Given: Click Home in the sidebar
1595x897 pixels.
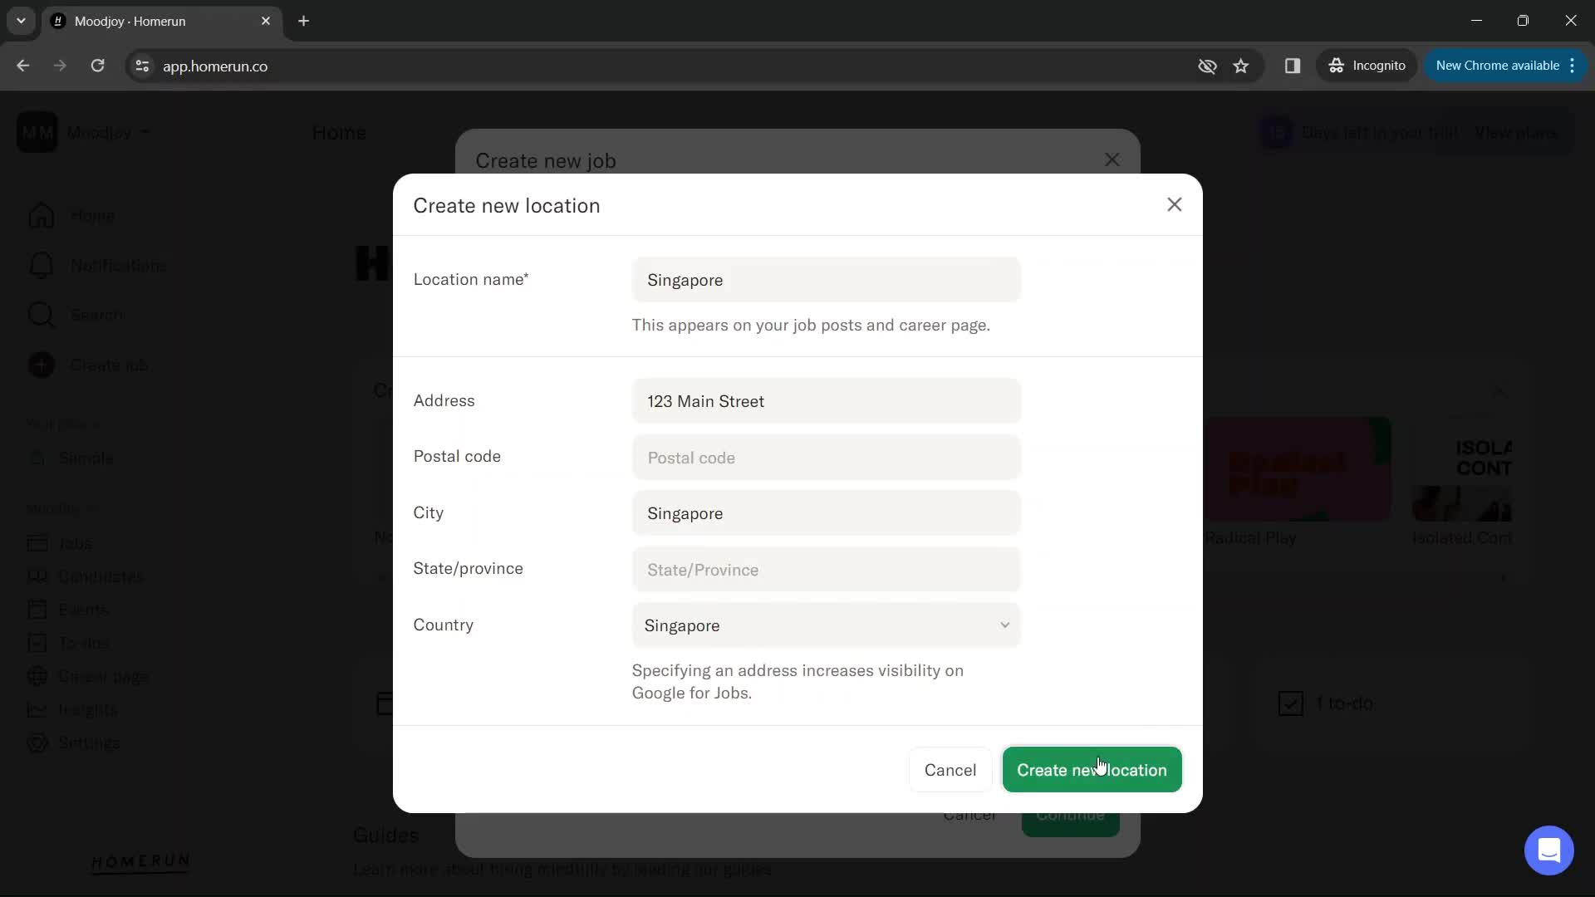Looking at the screenshot, I should click(92, 216).
